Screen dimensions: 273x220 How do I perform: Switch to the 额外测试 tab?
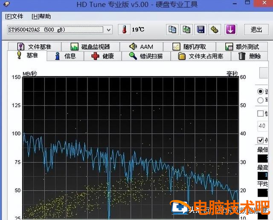(242, 46)
